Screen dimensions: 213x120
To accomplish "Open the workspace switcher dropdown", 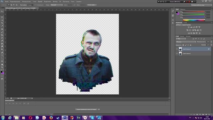I will click(201, 5).
